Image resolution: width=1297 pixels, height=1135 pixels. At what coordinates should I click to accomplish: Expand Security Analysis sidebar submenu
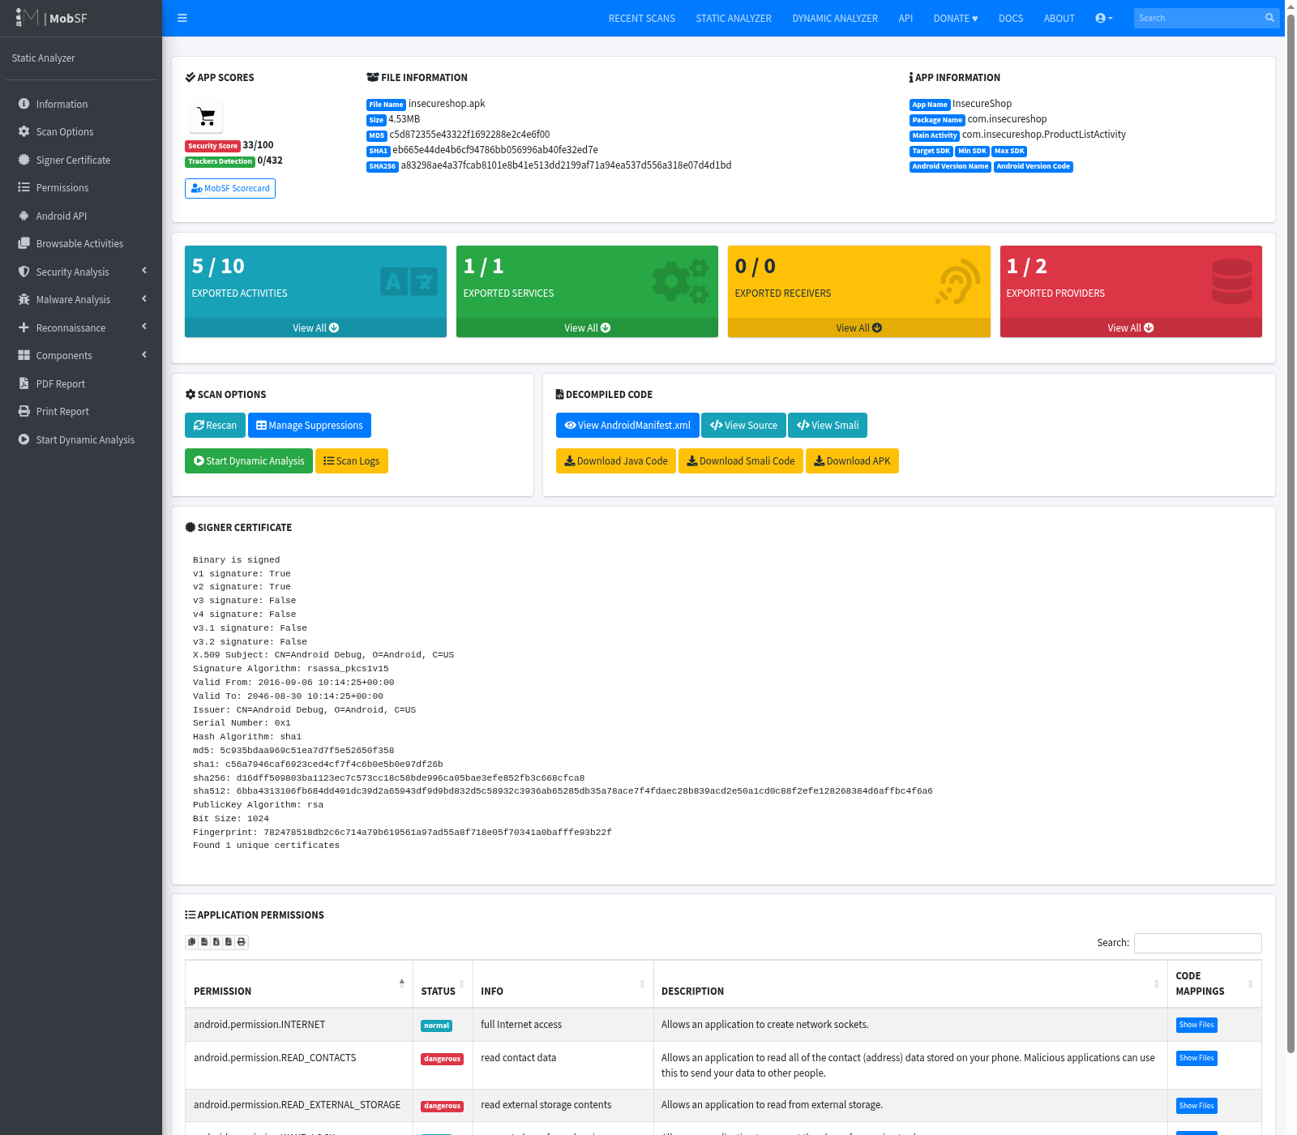[x=81, y=272]
